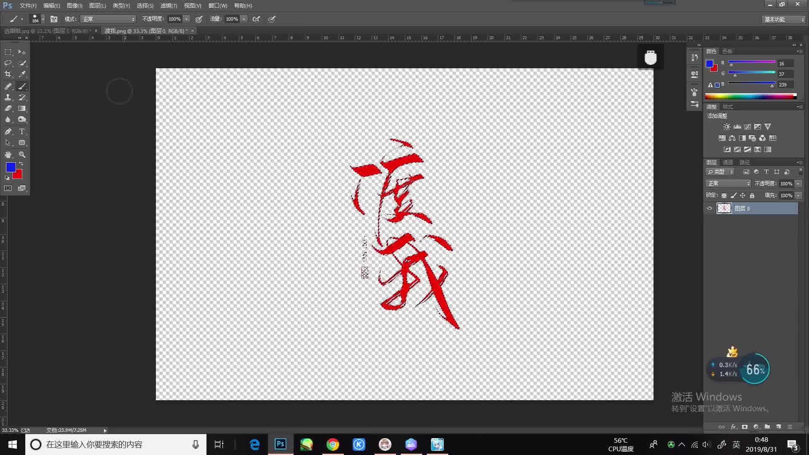Select the Move tool
This screenshot has width=809, height=455.
pos(22,52)
